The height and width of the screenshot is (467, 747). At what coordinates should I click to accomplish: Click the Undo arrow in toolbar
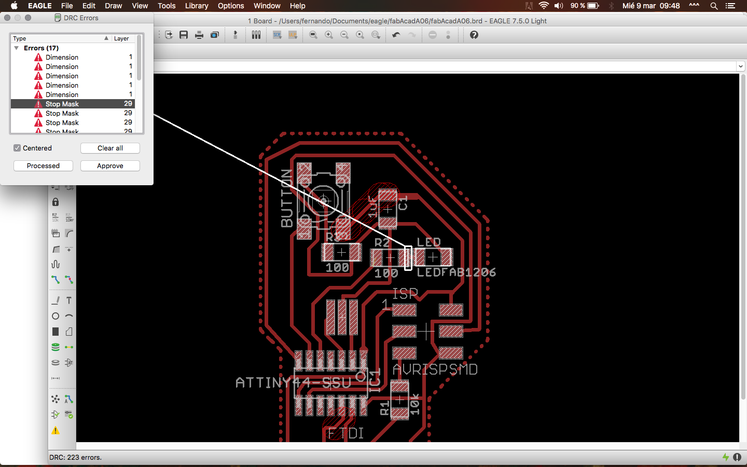pyautogui.click(x=396, y=35)
